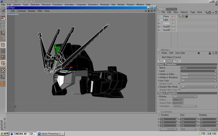Toggle Corns visibility dots in Object Manager
Image resolution: width=218 pixels, height=136 pixels.
175,23
